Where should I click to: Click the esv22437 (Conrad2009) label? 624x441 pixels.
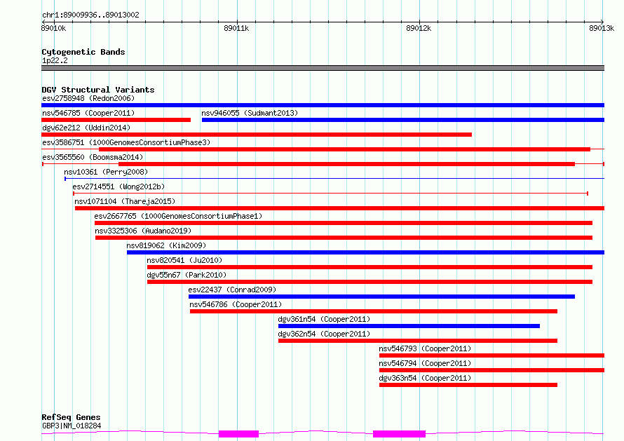pos(232,290)
